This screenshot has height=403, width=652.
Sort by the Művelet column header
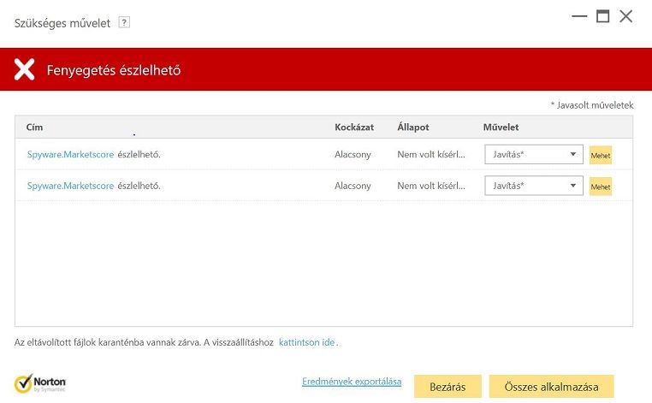tap(501, 127)
